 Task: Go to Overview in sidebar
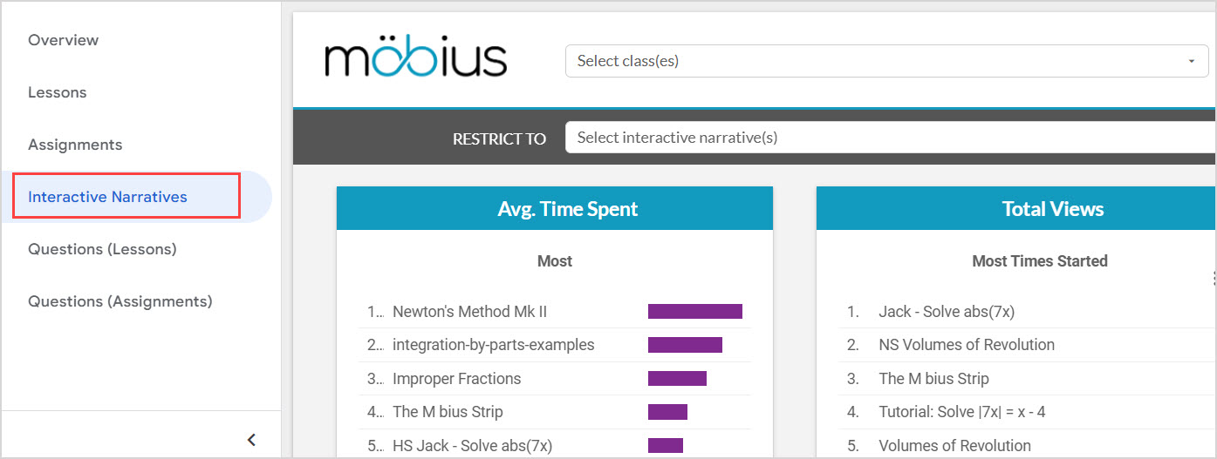pos(63,40)
